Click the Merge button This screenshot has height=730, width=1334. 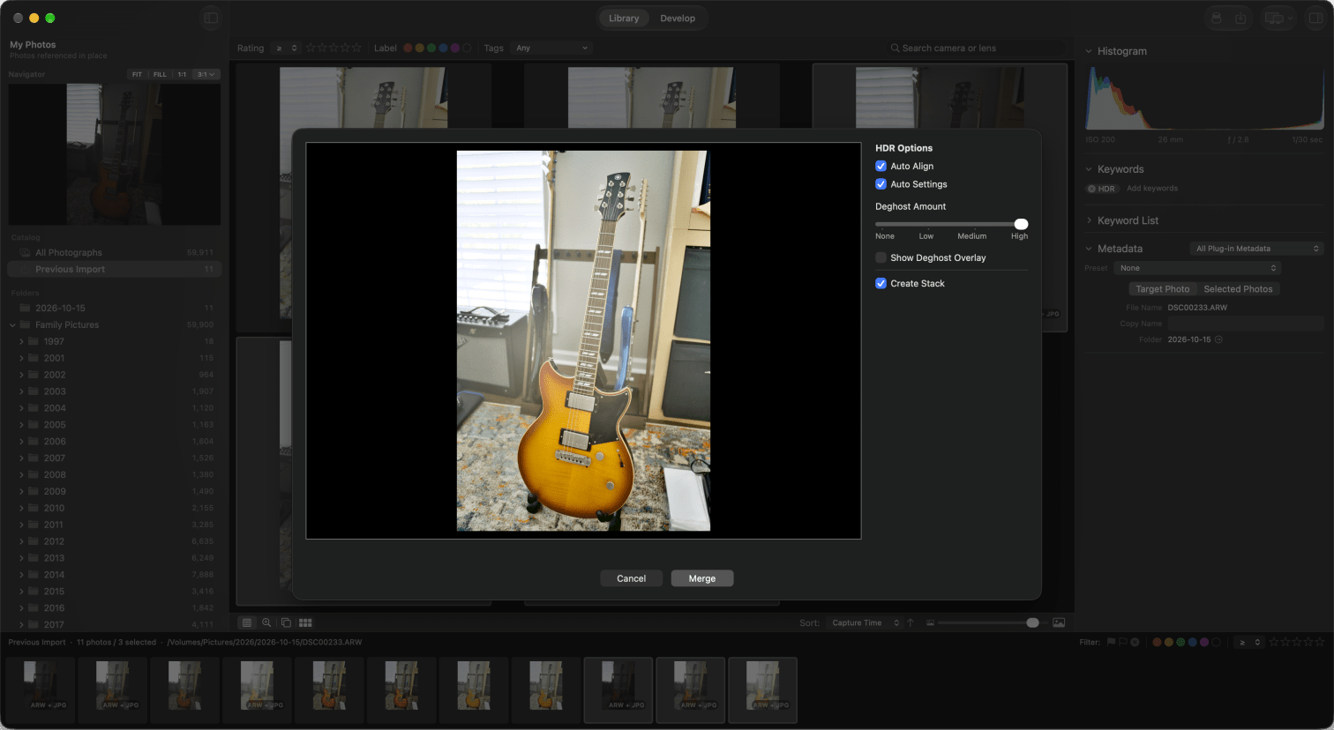pos(702,578)
